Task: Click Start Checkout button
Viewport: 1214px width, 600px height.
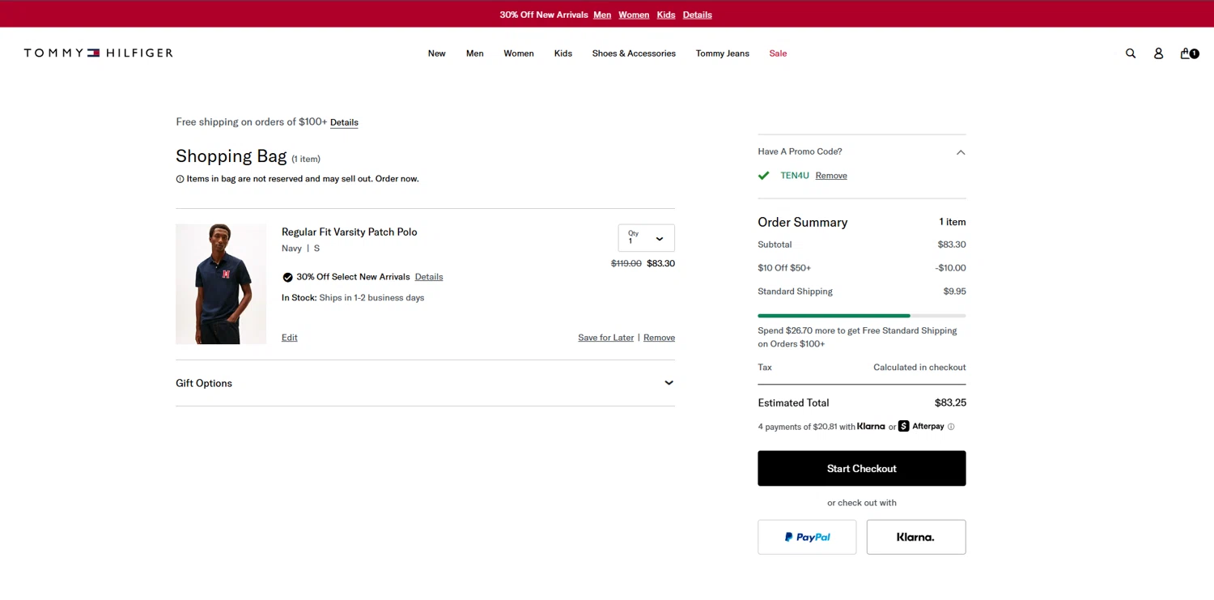Action: click(x=861, y=468)
